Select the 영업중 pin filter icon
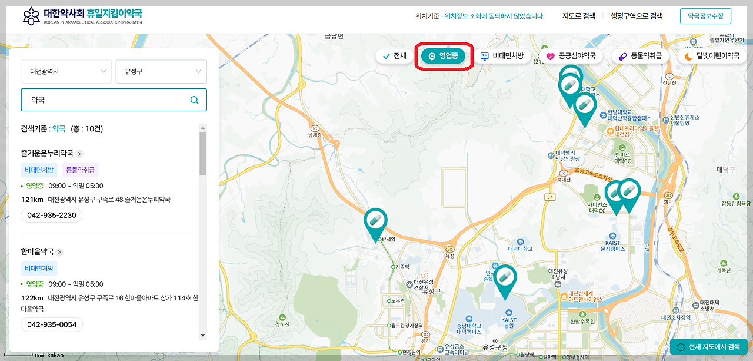 coord(431,55)
